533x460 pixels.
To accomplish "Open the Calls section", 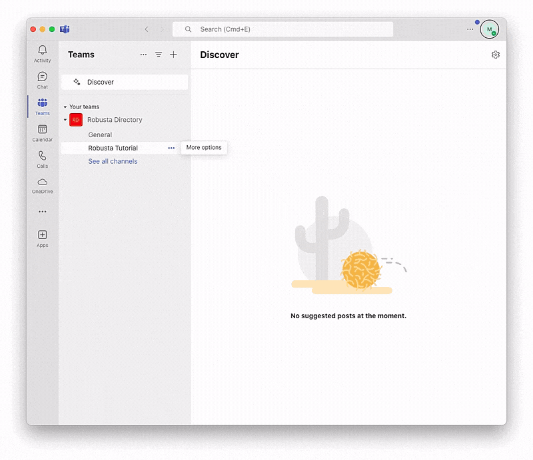I will pyautogui.click(x=42, y=159).
